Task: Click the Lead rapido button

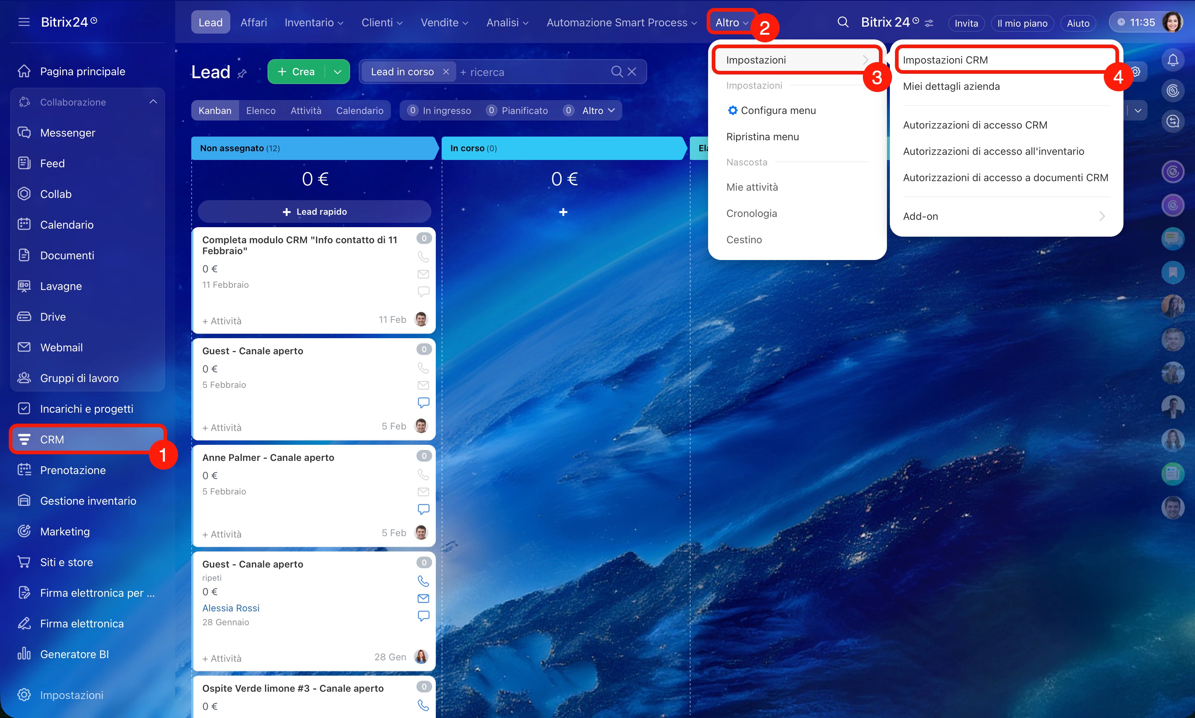Action: tap(314, 211)
